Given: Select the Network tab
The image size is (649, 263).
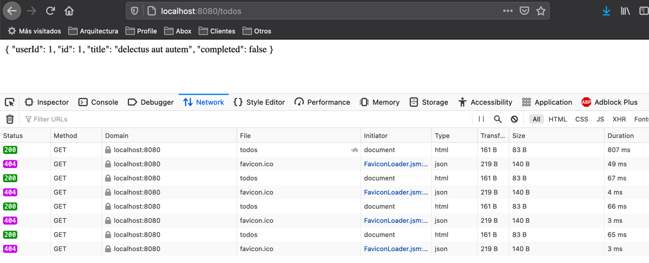Looking at the screenshot, I should [204, 102].
